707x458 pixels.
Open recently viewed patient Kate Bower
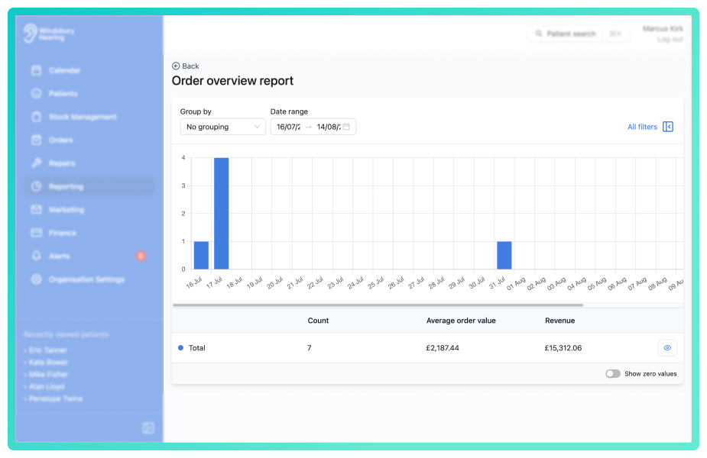pyautogui.click(x=48, y=362)
